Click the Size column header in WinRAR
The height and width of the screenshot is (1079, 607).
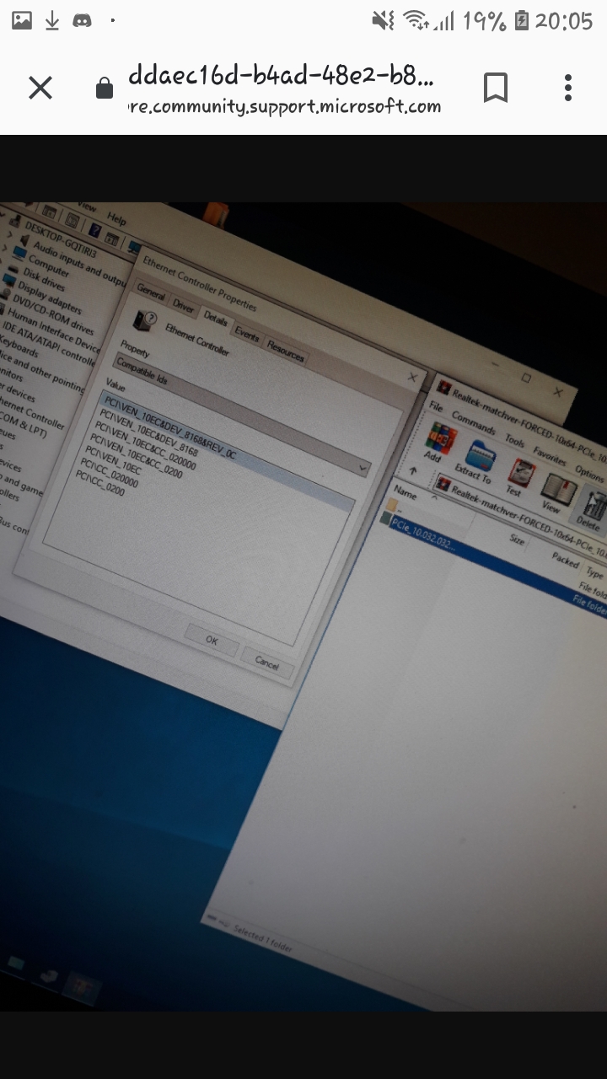[x=517, y=539]
